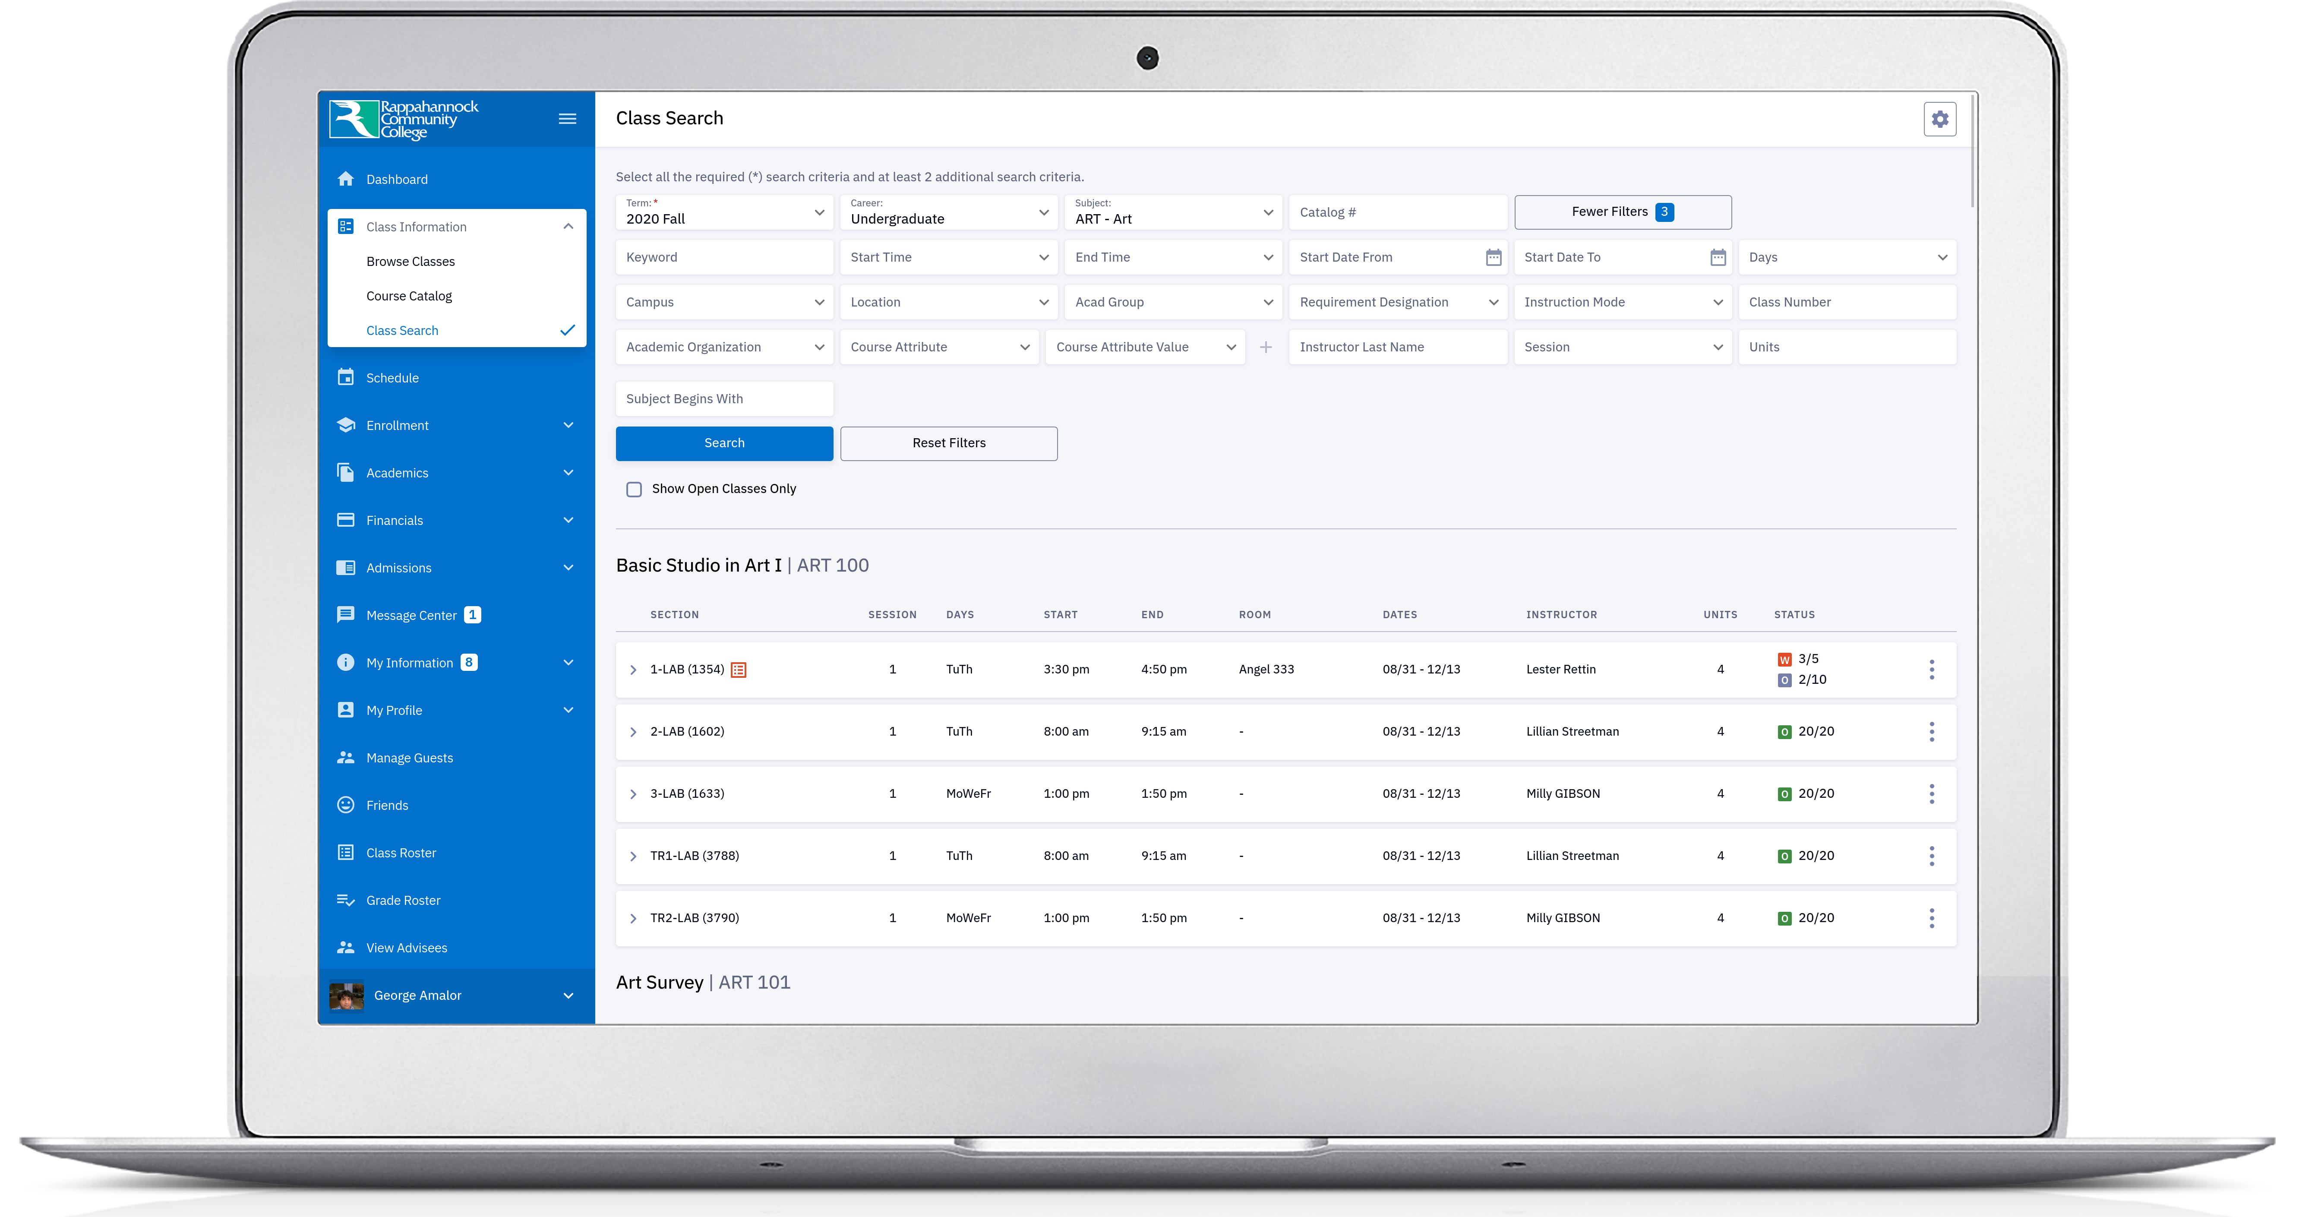
Task: Click the Units input field
Action: point(1847,348)
